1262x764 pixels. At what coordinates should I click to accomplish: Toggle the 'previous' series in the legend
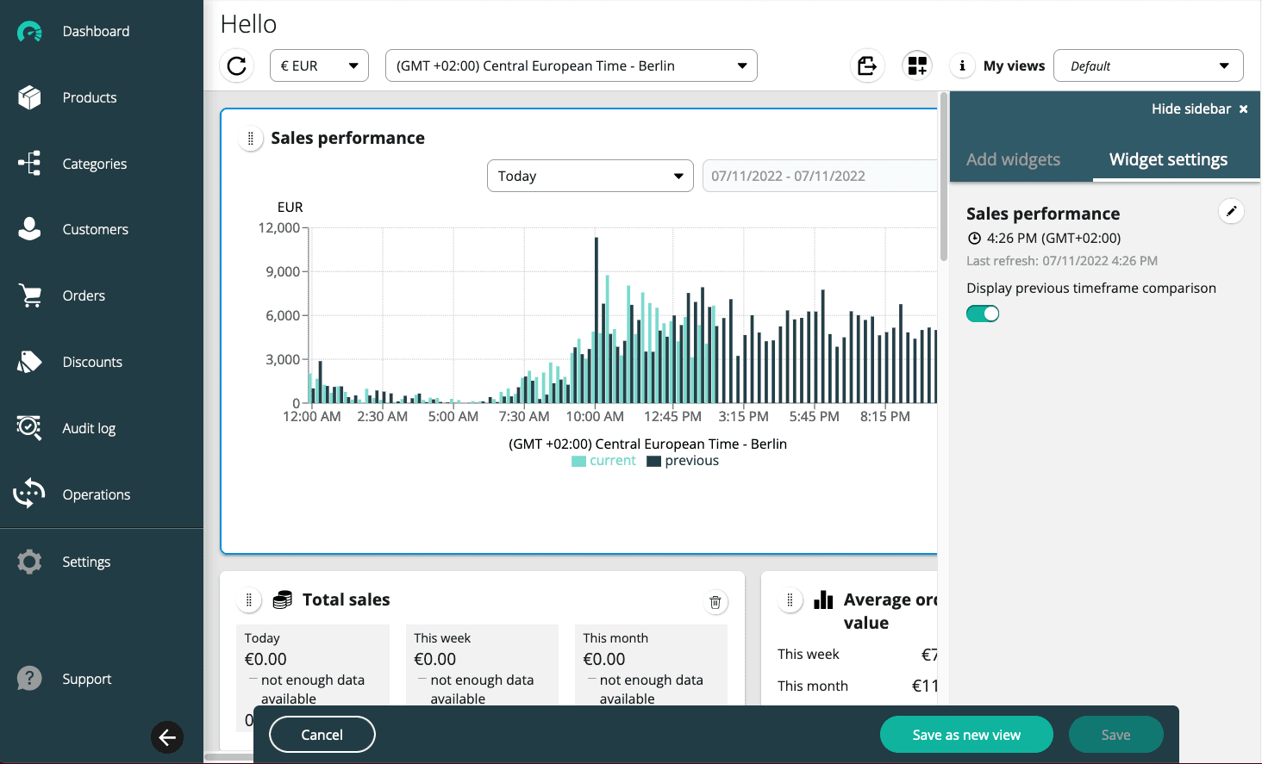point(682,460)
